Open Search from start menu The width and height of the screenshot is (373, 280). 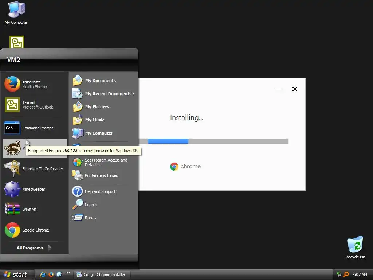103,205
